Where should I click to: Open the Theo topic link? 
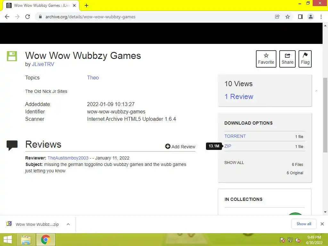(93, 78)
